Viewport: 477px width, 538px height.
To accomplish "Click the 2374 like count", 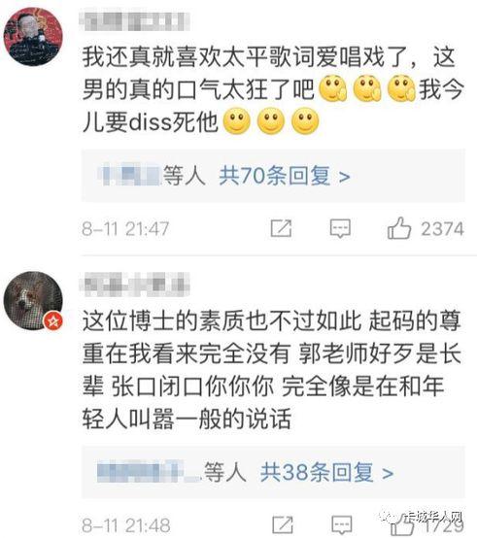I will (442, 229).
